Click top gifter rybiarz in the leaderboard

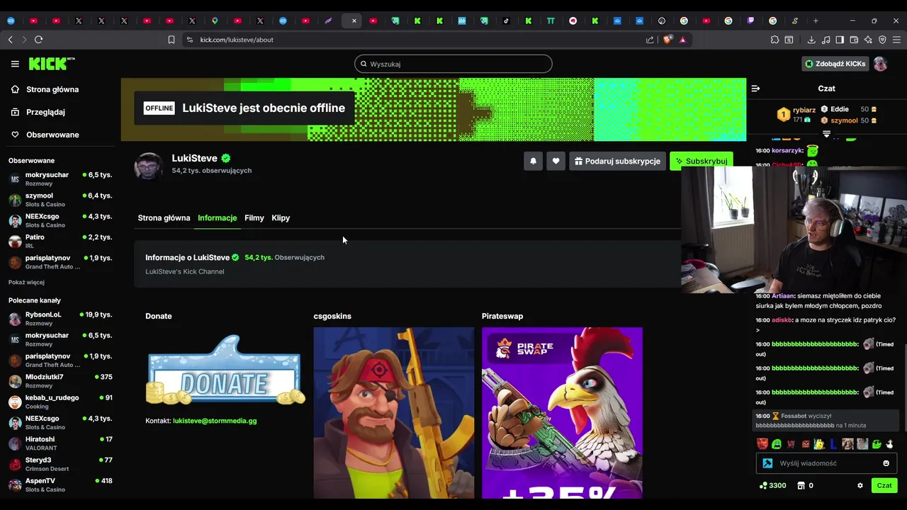[804, 110]
